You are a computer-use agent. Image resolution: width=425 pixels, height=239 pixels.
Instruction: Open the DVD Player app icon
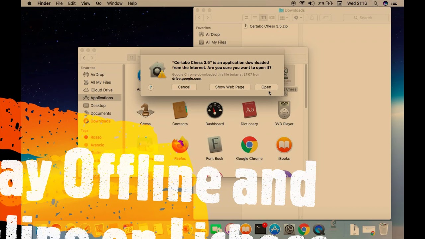pyautogui.click(x=284, y=110)
